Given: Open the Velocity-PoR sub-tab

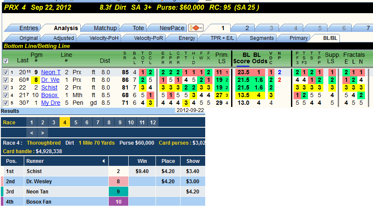Looking at the screenshot, I should [x=146, y=38].
